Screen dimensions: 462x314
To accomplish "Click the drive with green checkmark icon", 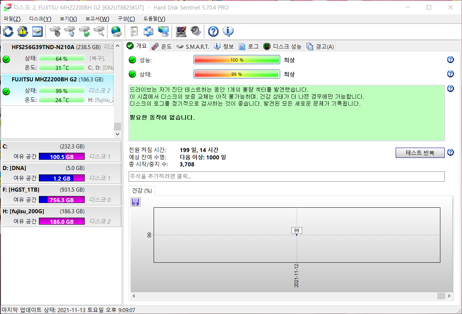I will pos(85,32).
